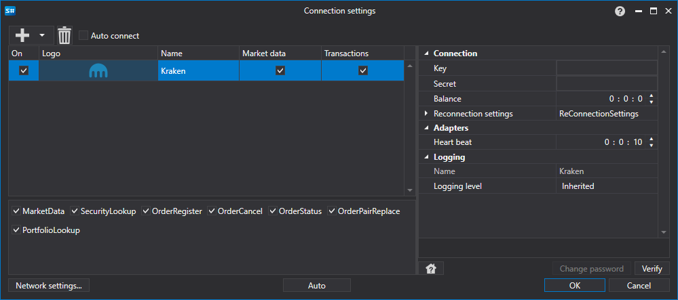
Task: Click the Verify button
Action: pyautogui.click(x=652, y=268)
